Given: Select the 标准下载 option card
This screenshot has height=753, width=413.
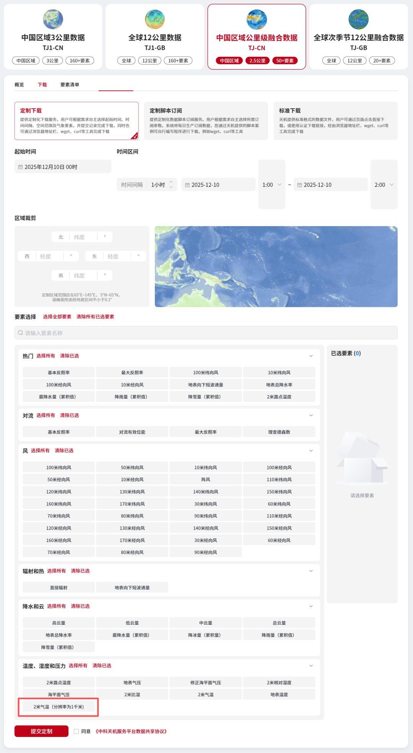Looking at the screenshot, I should [x=335, y=121].
